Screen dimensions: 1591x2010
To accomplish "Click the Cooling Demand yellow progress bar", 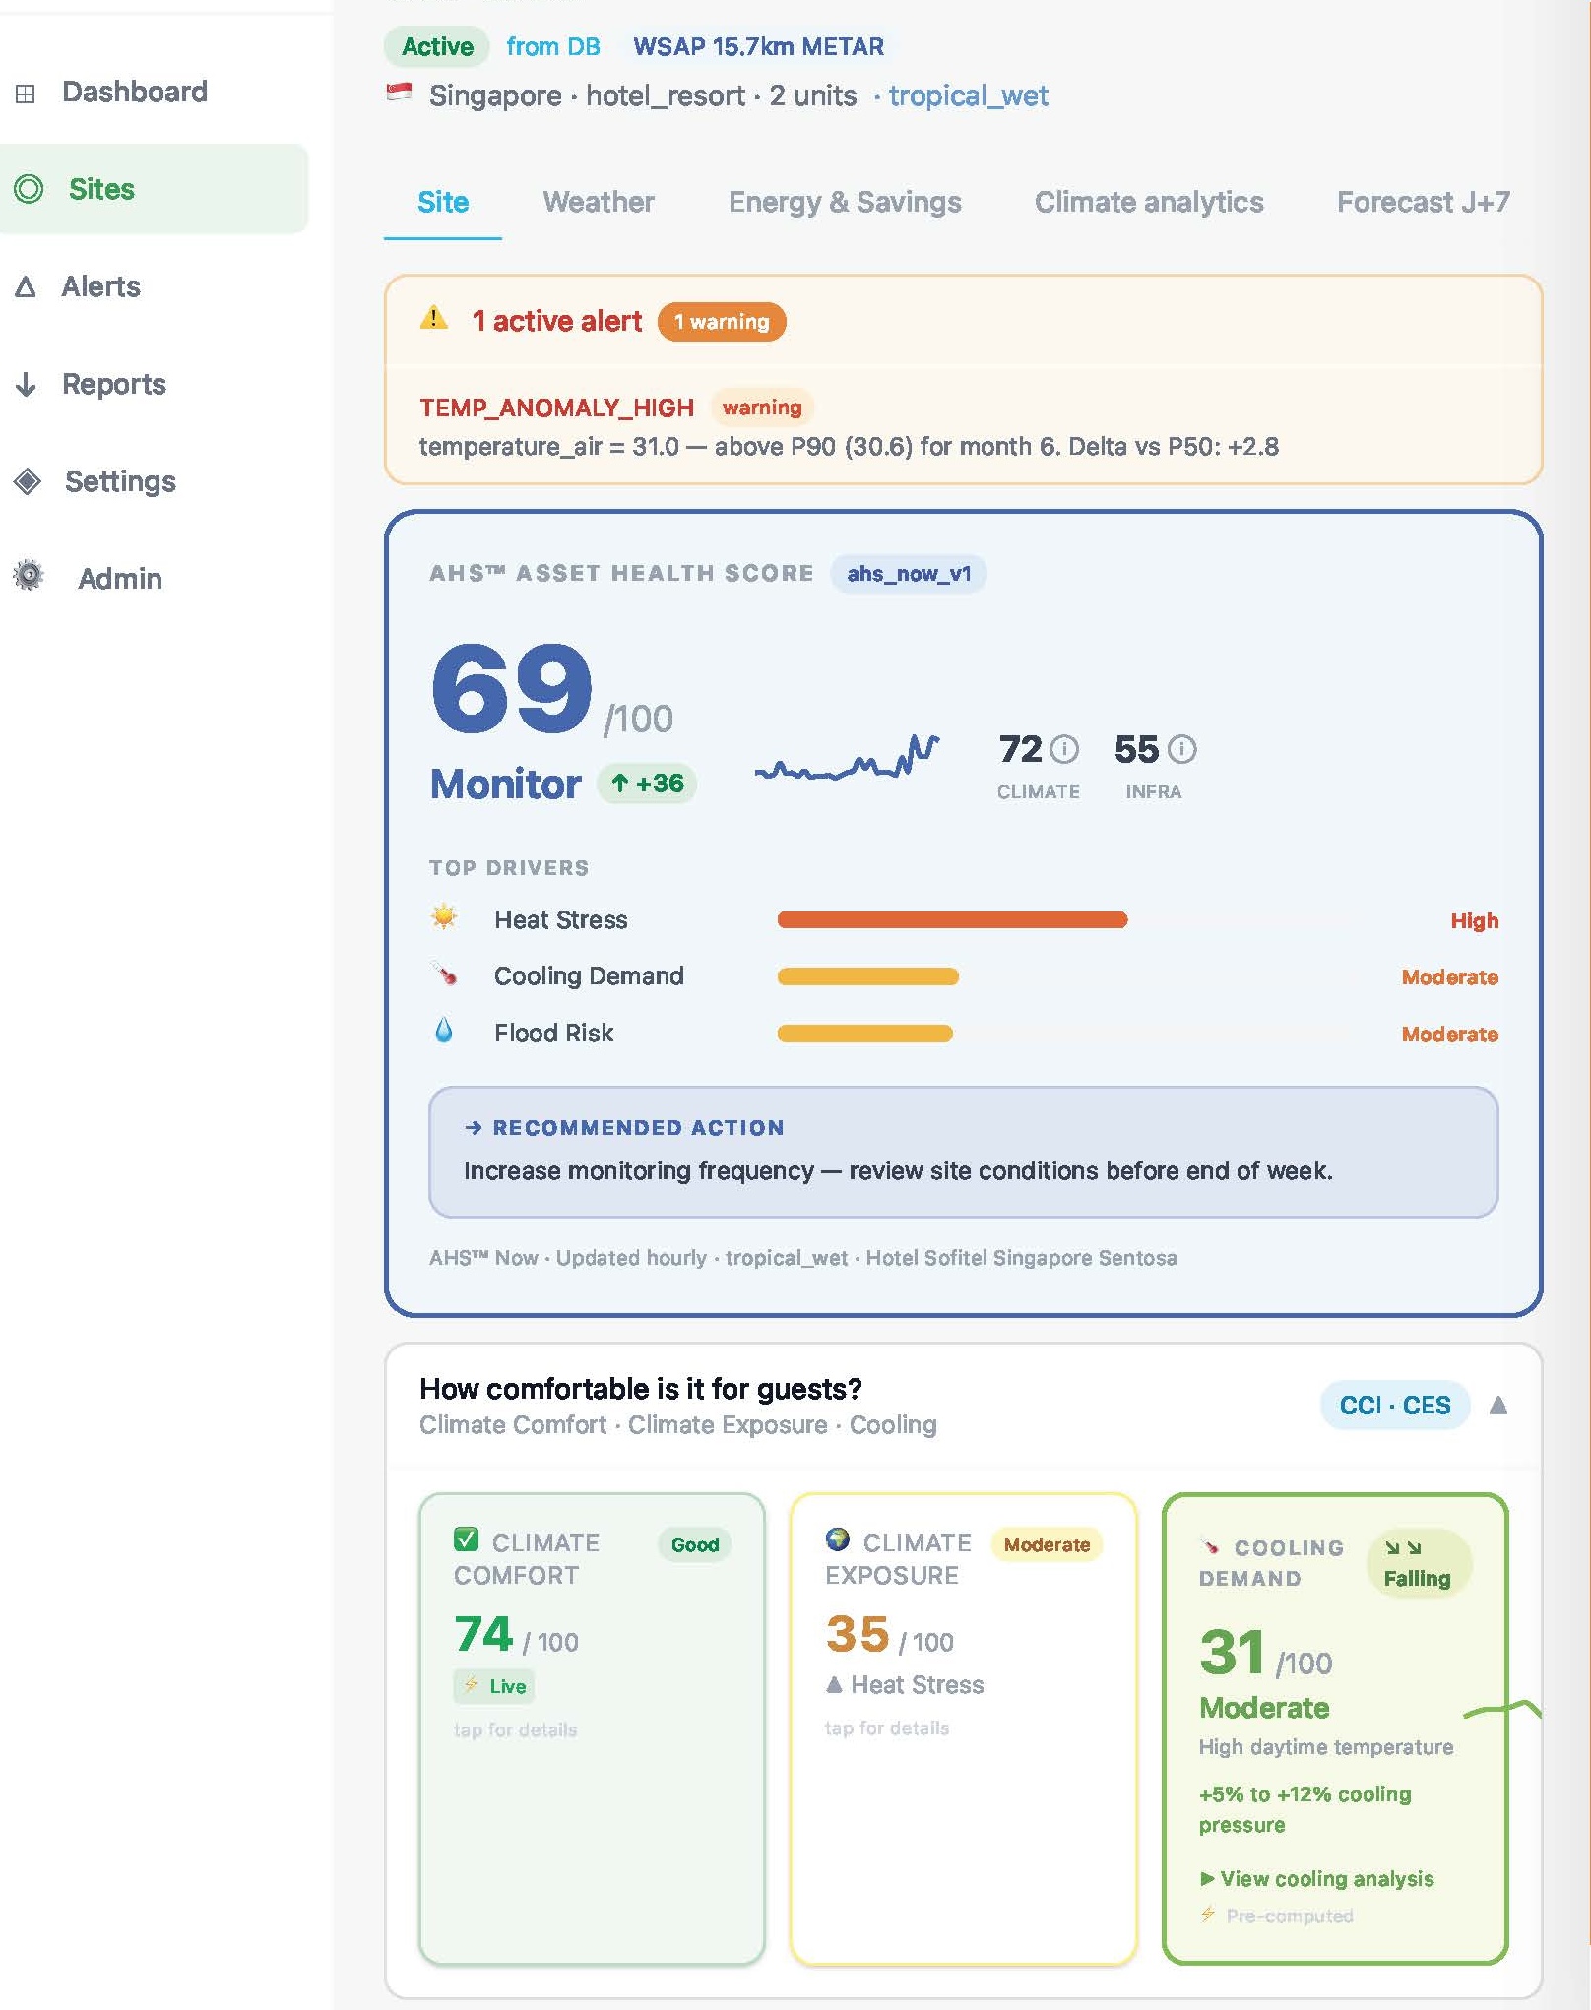I will (867, 976).
